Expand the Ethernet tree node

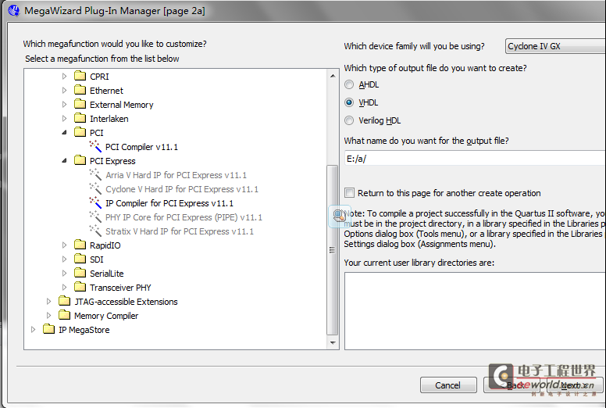65,90
